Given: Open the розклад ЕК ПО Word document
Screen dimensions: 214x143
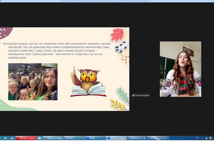Looking at the screenshot, I should tap(159, 138).
